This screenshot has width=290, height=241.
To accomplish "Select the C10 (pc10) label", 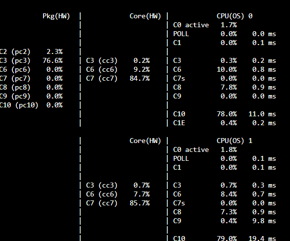I will tap(19, 105).
